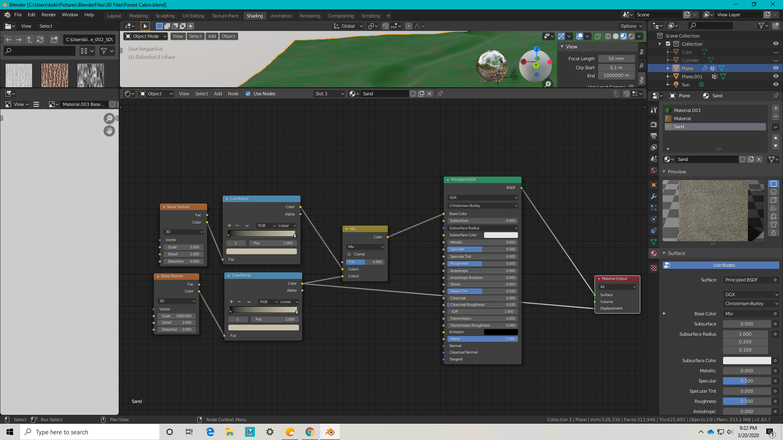
Task: Enable Wireframe viewport shading
Action: (x=608, y=36)
